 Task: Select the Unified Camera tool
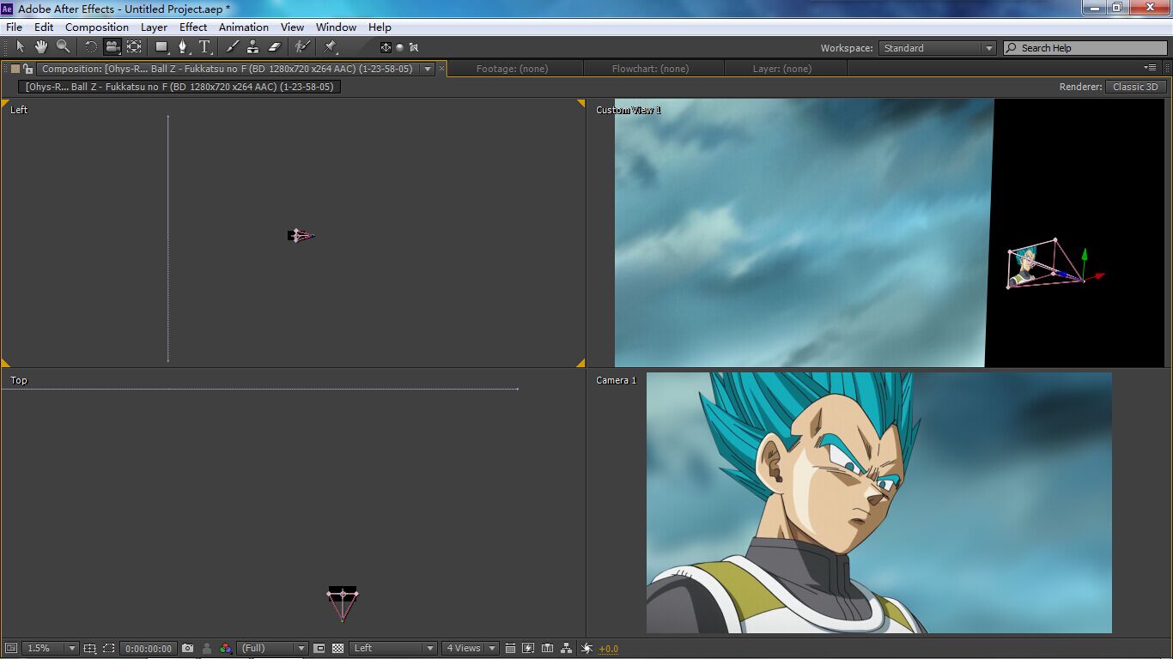pyautogui.click(x=112, y=47)
